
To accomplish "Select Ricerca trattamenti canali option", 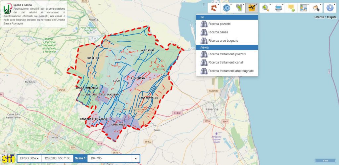I will point(226,62).
